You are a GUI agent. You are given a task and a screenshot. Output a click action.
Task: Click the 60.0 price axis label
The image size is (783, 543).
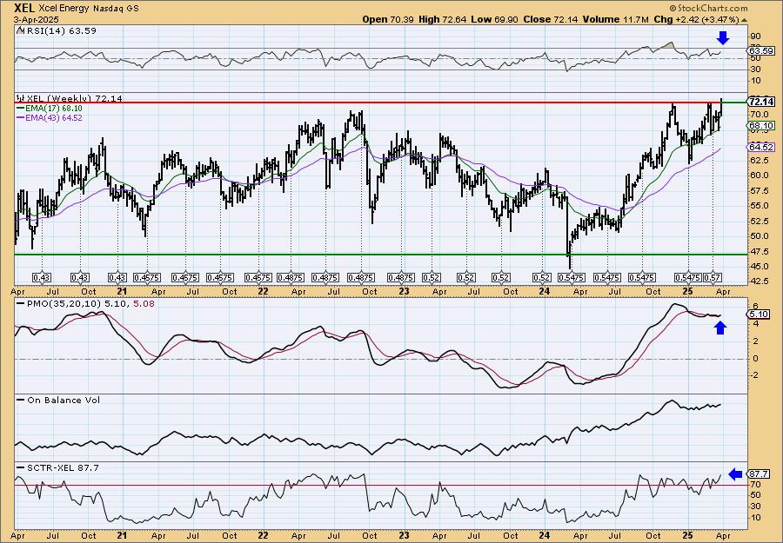[759, 175]
